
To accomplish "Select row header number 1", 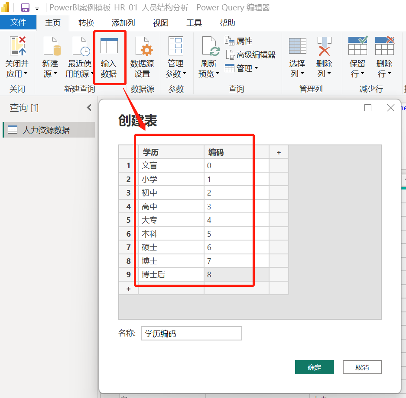I will pos(128,165).
